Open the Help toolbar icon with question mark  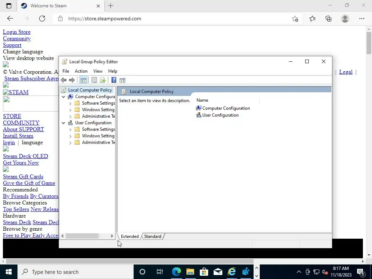point(114,80)
